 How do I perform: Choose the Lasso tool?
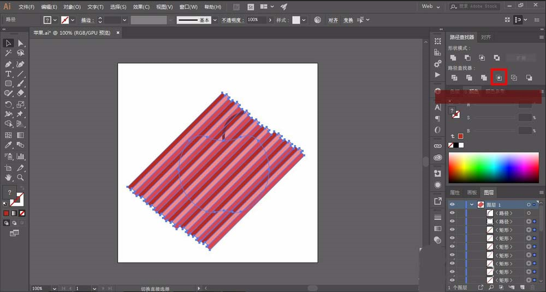[21, 53]
